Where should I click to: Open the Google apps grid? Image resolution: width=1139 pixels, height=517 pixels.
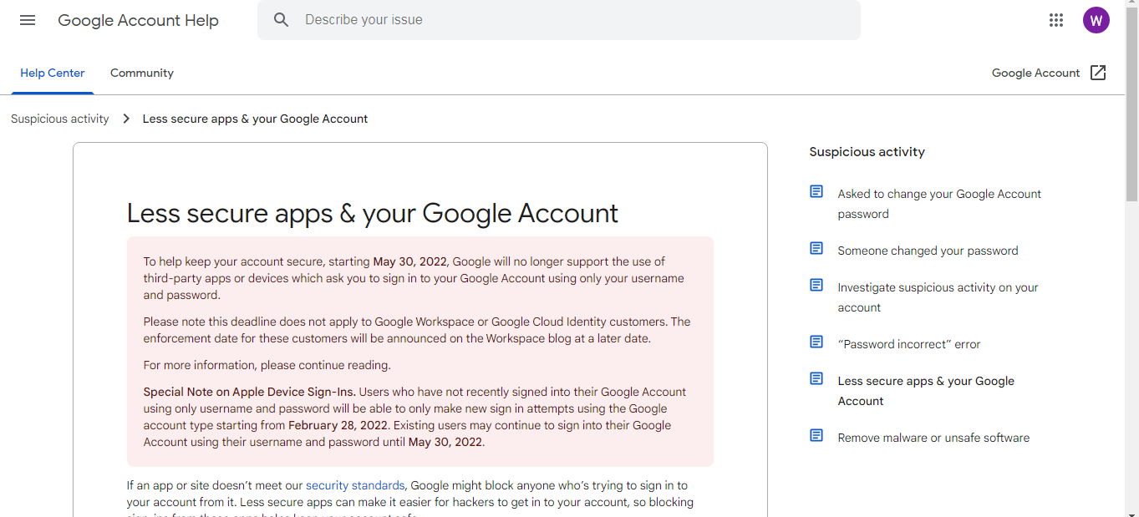pos(1056,20)
